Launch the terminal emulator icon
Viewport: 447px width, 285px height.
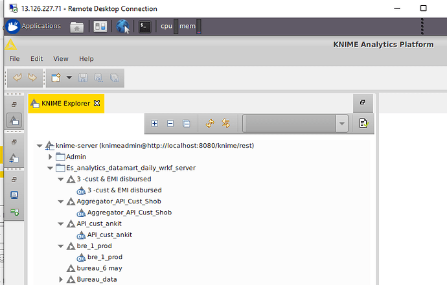pos(144,27)
